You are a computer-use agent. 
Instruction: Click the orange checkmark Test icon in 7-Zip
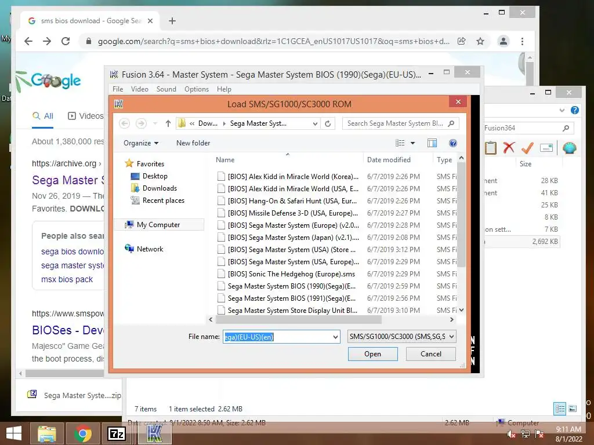[527, 148]
